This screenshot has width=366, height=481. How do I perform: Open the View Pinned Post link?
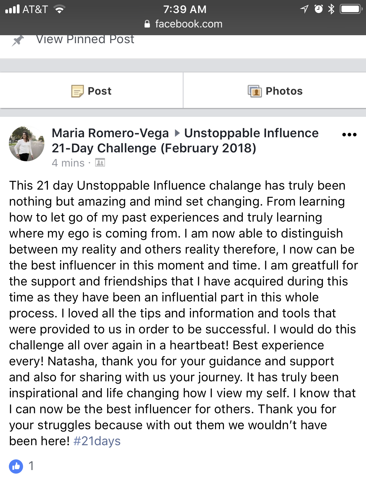[x=85, y=39]
